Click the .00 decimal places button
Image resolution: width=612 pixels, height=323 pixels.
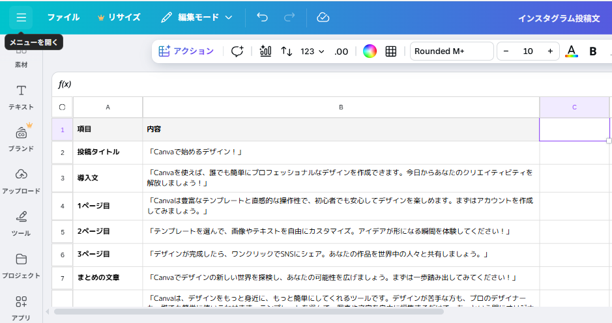point(341,51)
